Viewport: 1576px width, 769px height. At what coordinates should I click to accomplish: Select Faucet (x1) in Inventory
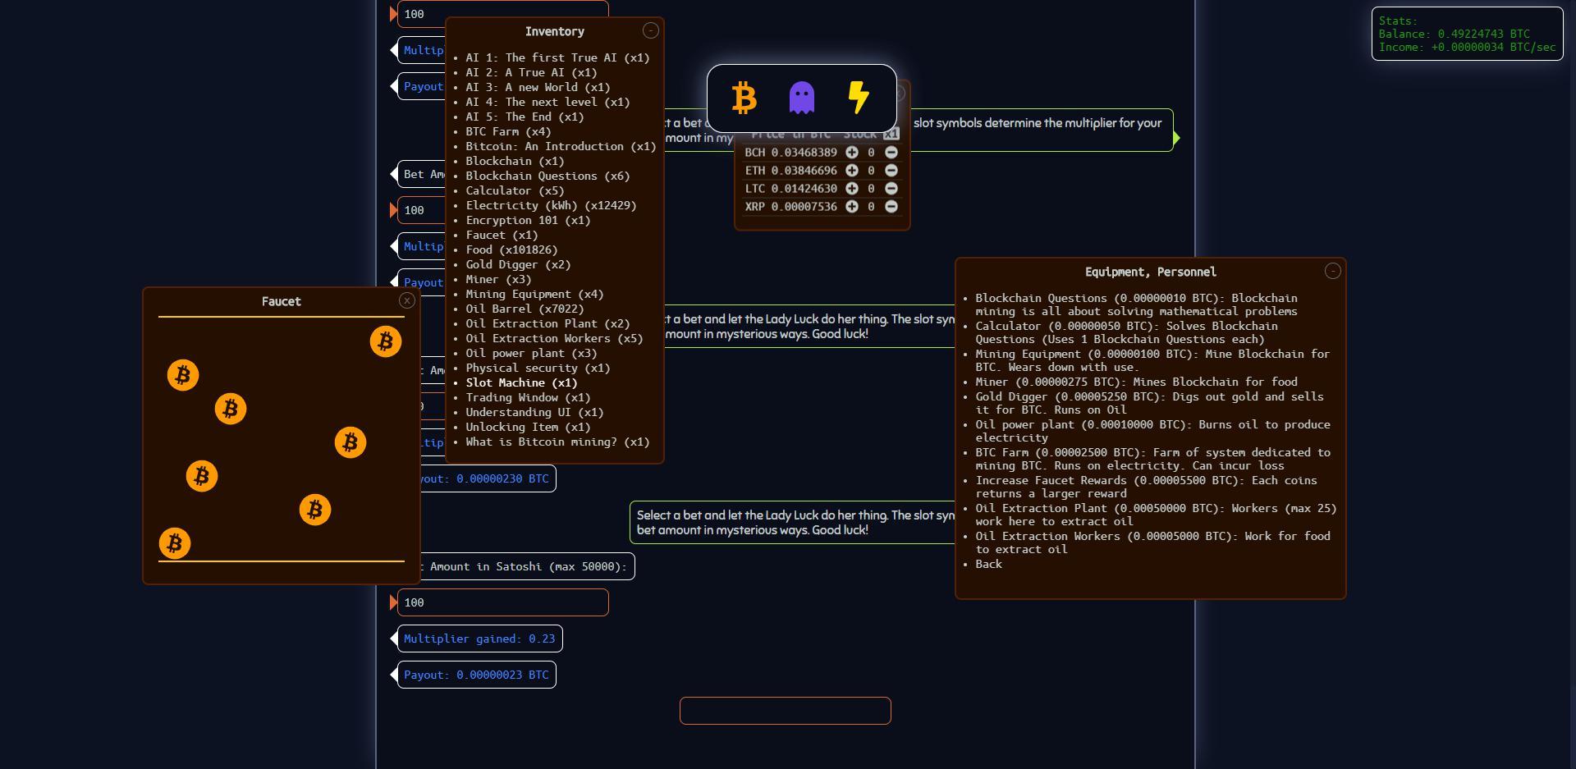[502, 236]
